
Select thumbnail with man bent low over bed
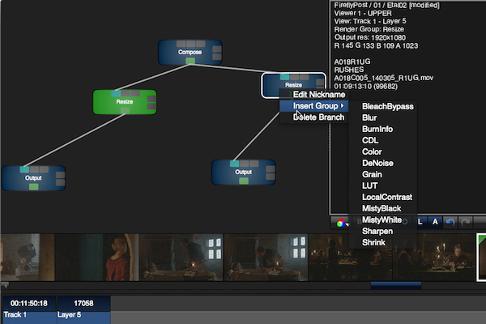coord(266,258)
